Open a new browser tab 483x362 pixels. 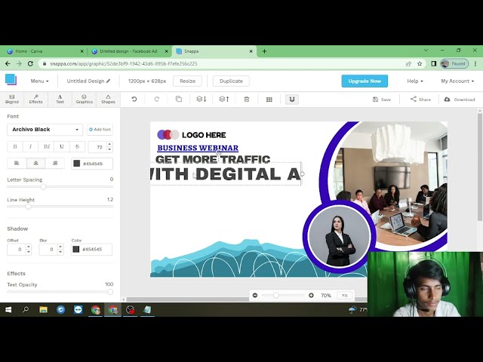click(x=264, y=51)
